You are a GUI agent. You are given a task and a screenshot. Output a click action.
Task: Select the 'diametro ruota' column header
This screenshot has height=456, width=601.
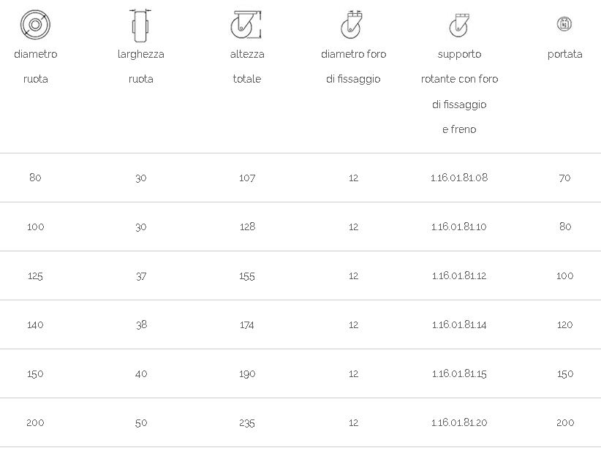pyautogui.click(x=36, y=66)
